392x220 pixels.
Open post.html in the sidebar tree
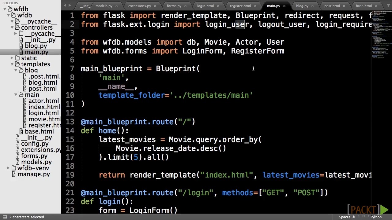coord(43,89)
